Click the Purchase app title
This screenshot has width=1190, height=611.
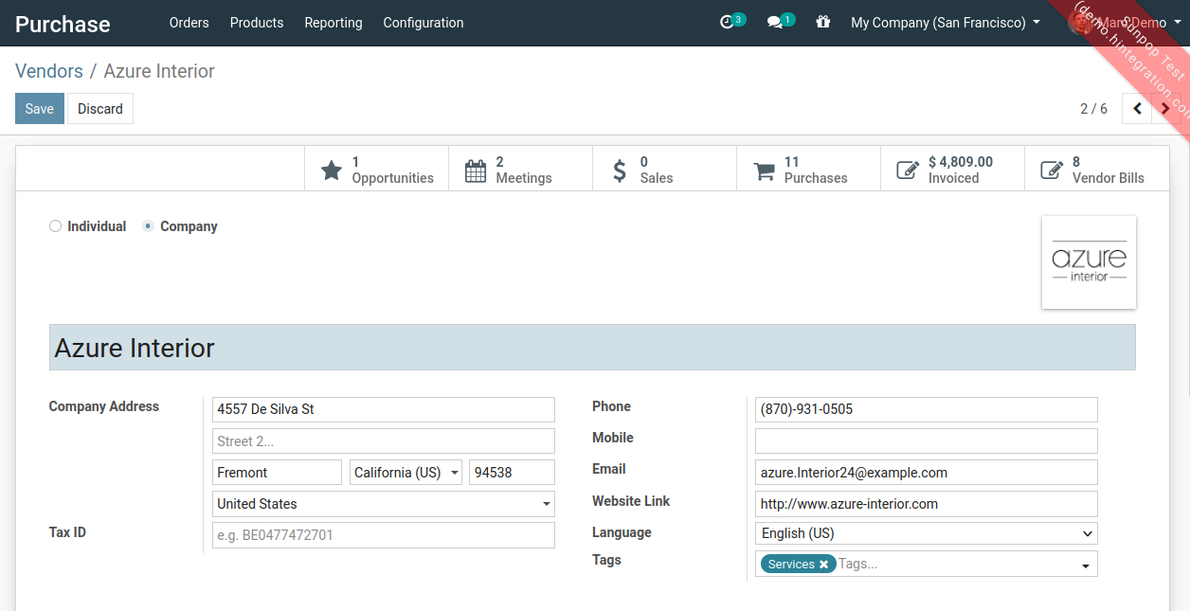click(x=63, y=24)
